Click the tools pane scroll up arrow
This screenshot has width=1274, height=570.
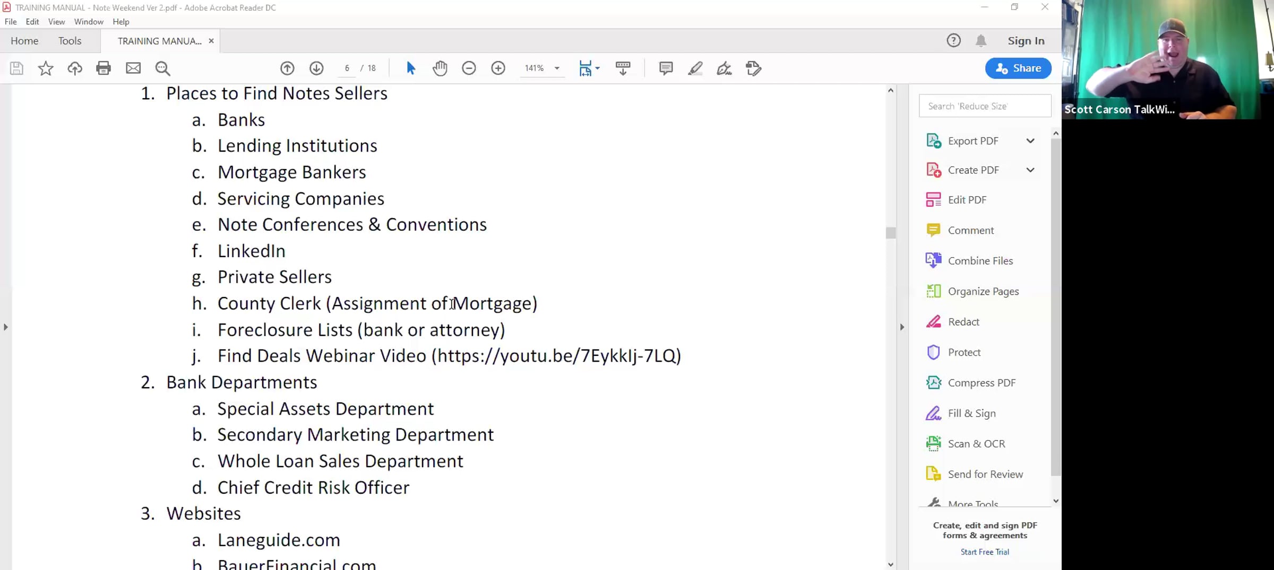tap(1056, 133)
